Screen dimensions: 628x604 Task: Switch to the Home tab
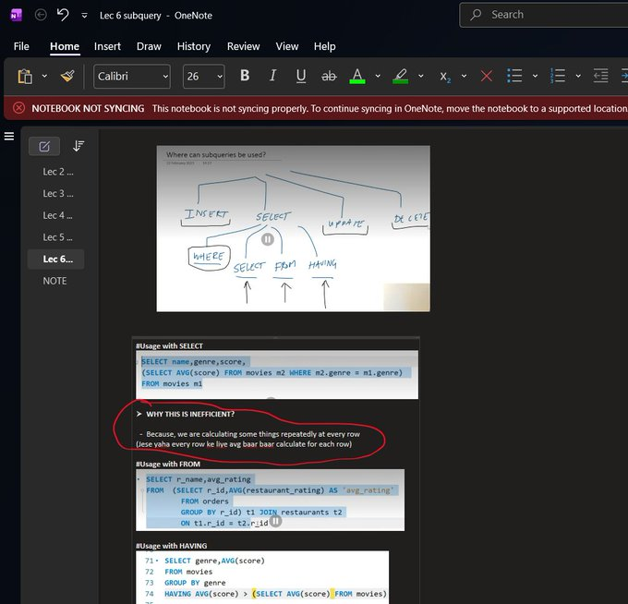pyautogui.click(x=65, y=46)
